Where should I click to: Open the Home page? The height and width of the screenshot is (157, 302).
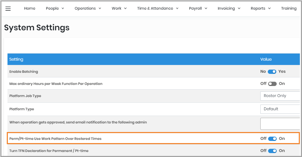coord(30,9)
